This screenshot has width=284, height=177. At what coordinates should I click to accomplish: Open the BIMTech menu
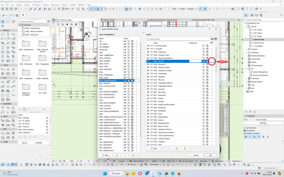click(81, 5)
